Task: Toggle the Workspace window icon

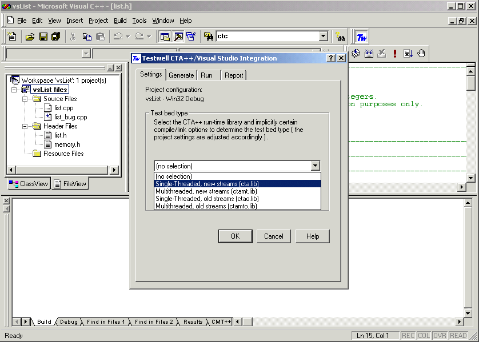Action: tap(165, 37)
